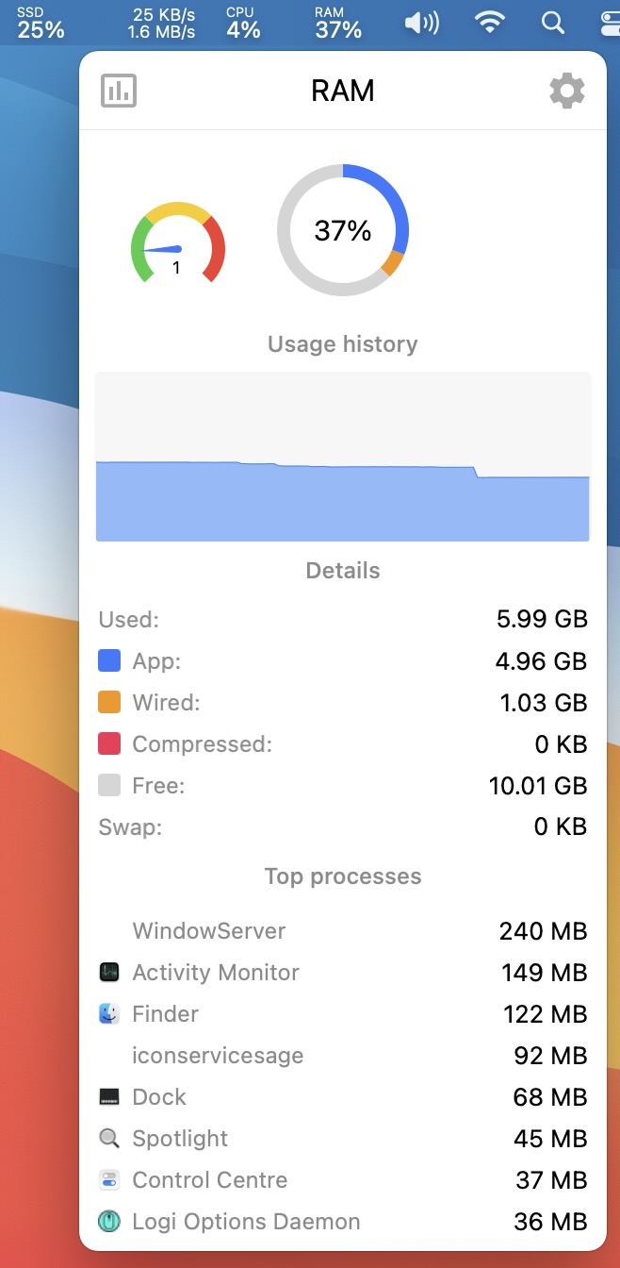Click the Finder icon in Top processes
Screen dimensions: 620x1268
click(x=109, y=1014)
